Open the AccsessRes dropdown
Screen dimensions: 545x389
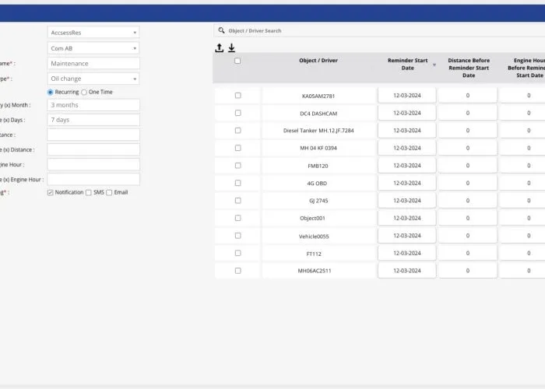tap(93, 33)
